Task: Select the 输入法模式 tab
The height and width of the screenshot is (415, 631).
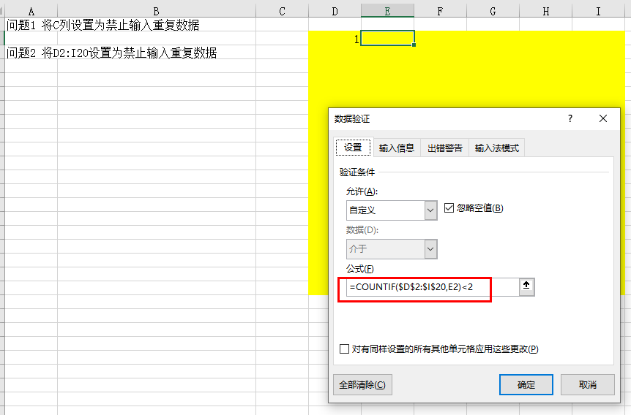Action: click(x=497, y=148)
